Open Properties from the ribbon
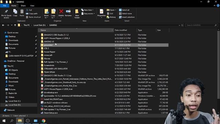This screenshot has width=220, height=124. (x=101, y=13)
